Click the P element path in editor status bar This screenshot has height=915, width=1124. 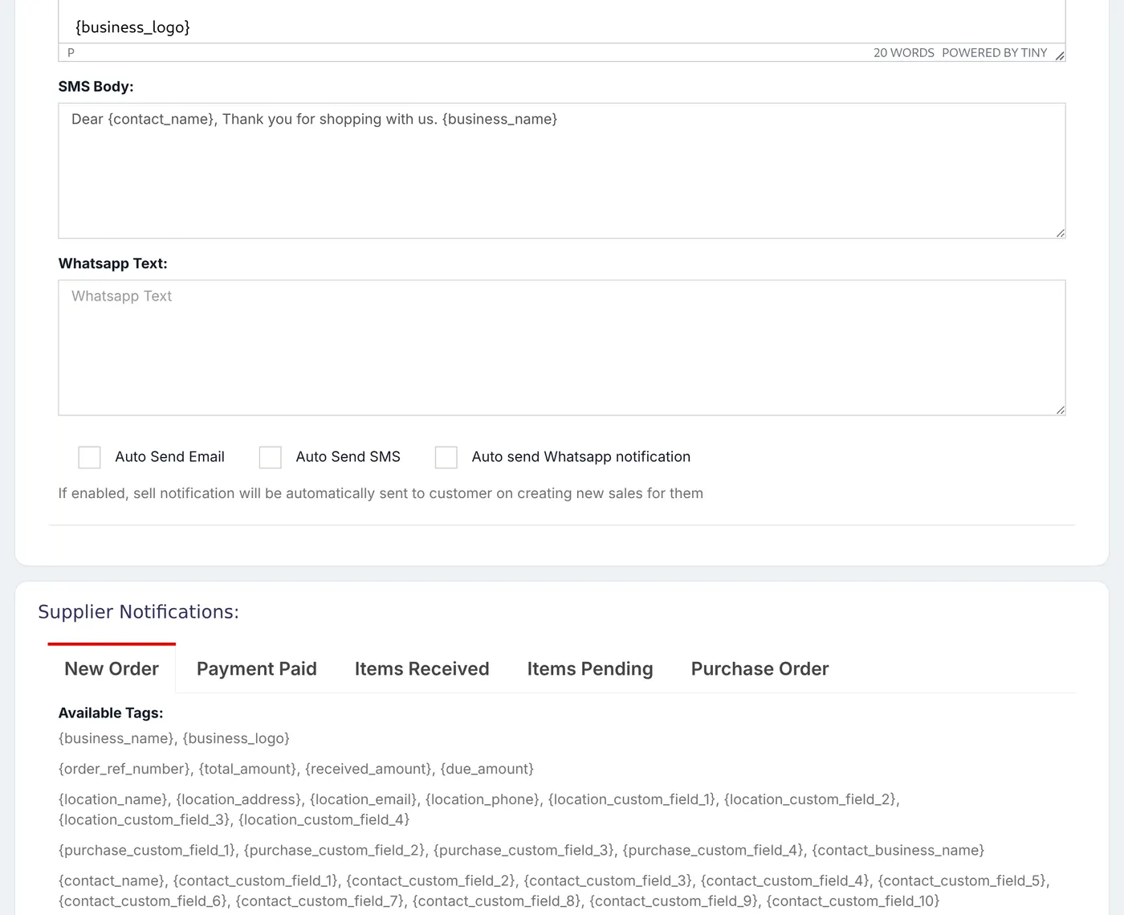click(x=71, y=53)
